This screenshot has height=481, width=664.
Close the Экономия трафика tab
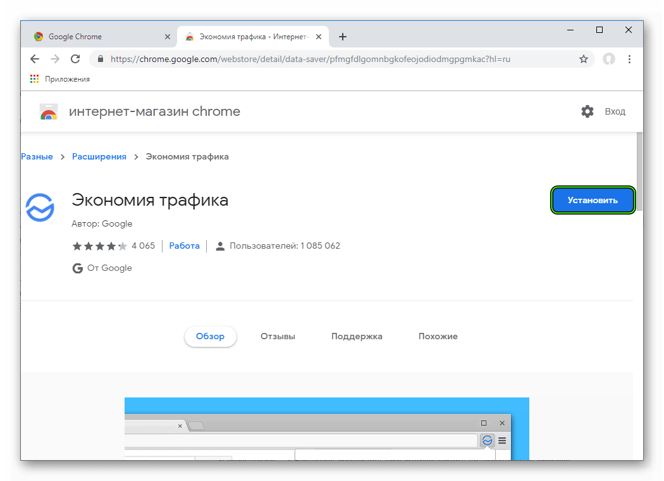click(x=319, y=37)
